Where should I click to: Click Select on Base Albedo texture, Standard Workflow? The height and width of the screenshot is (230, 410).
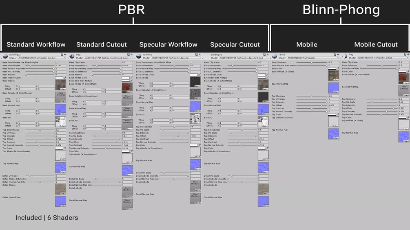coord(63,89)
